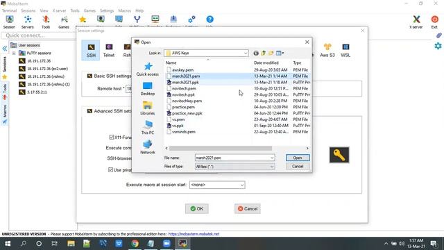
Task: Click the Help question mark toolbar icon
Action: pyautogui.click(x=210, y=19)
